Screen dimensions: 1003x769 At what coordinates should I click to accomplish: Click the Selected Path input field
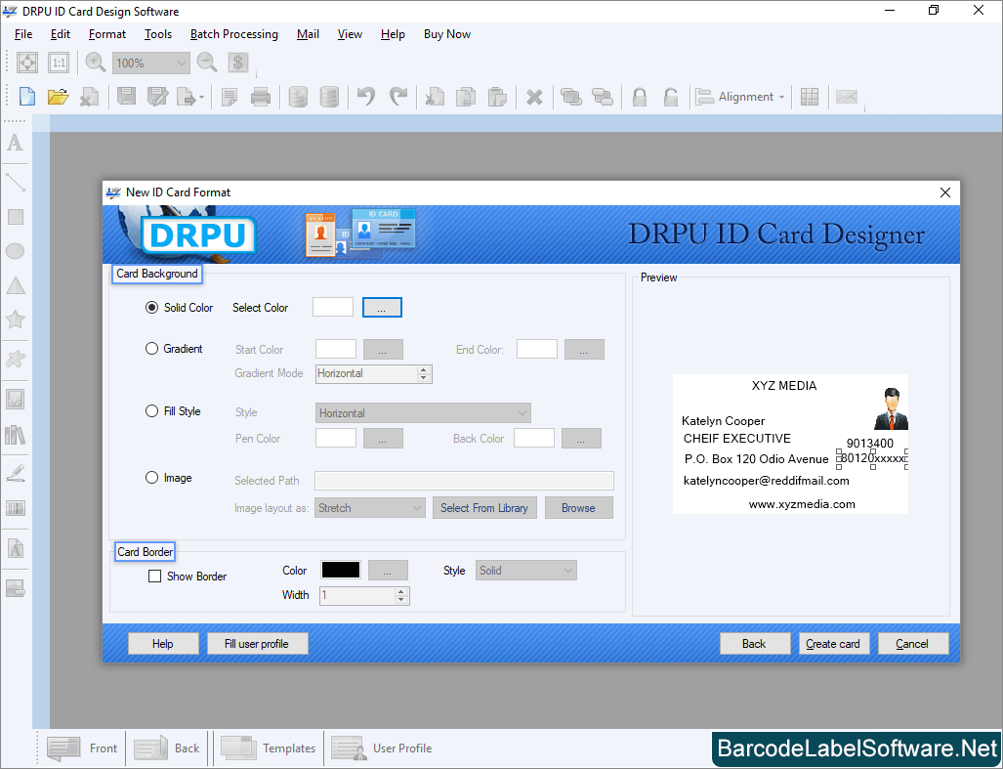pos(463,480)
